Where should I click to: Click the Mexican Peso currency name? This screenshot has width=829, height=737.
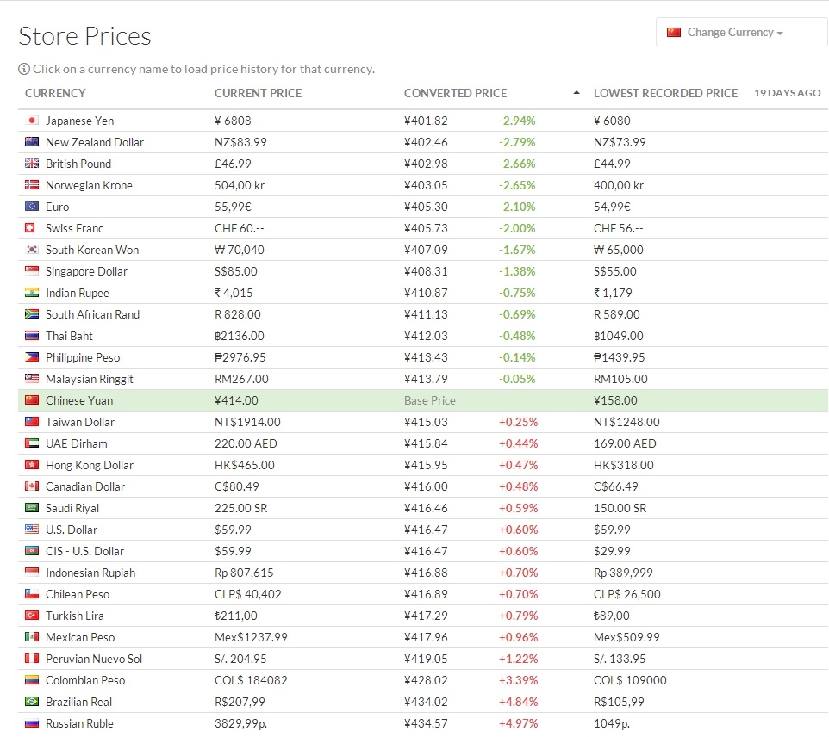[x=80, y=637]
